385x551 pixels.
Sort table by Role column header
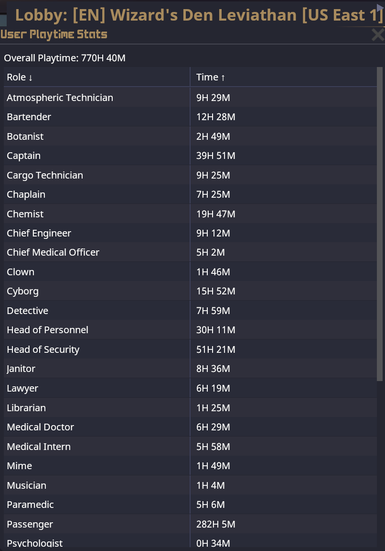coord(20,77)
